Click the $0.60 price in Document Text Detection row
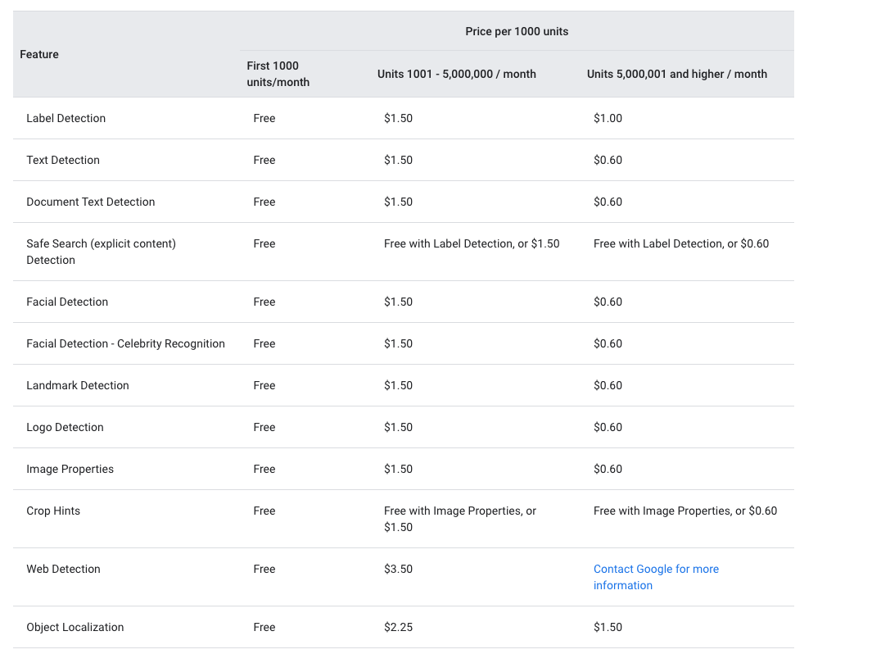Image resolution: width=872 pixels, height=663 pixels. tap(608, 202)
